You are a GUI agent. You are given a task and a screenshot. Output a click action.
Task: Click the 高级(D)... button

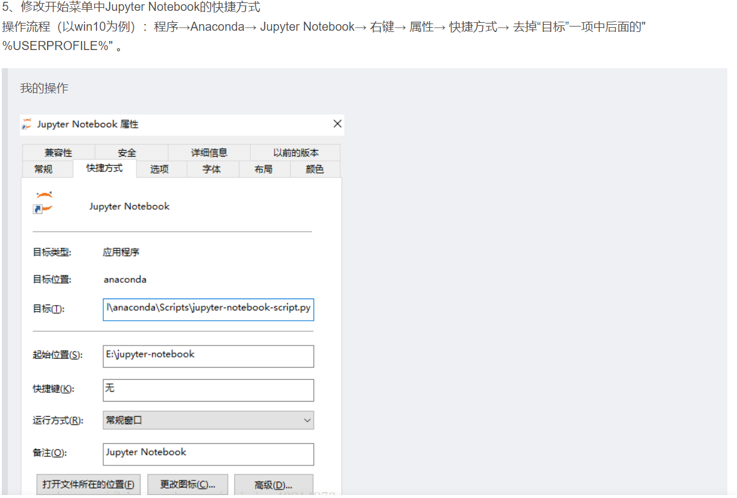[273, 485]
